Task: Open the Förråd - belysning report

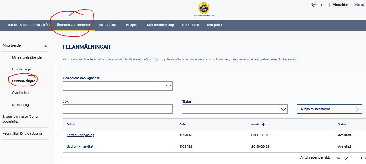Action: pyautogui.click(x=80, y=135)
